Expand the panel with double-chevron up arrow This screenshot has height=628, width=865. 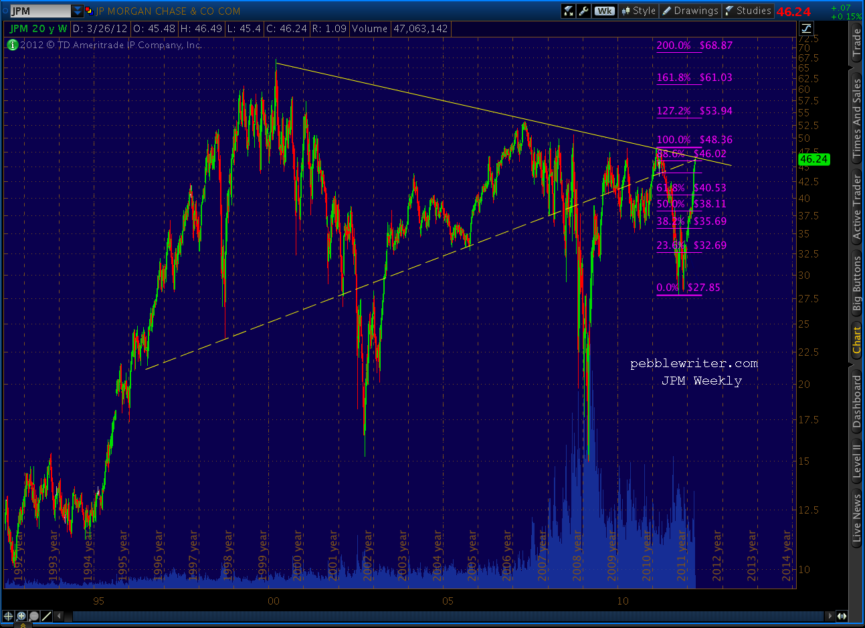click(22, 625)
